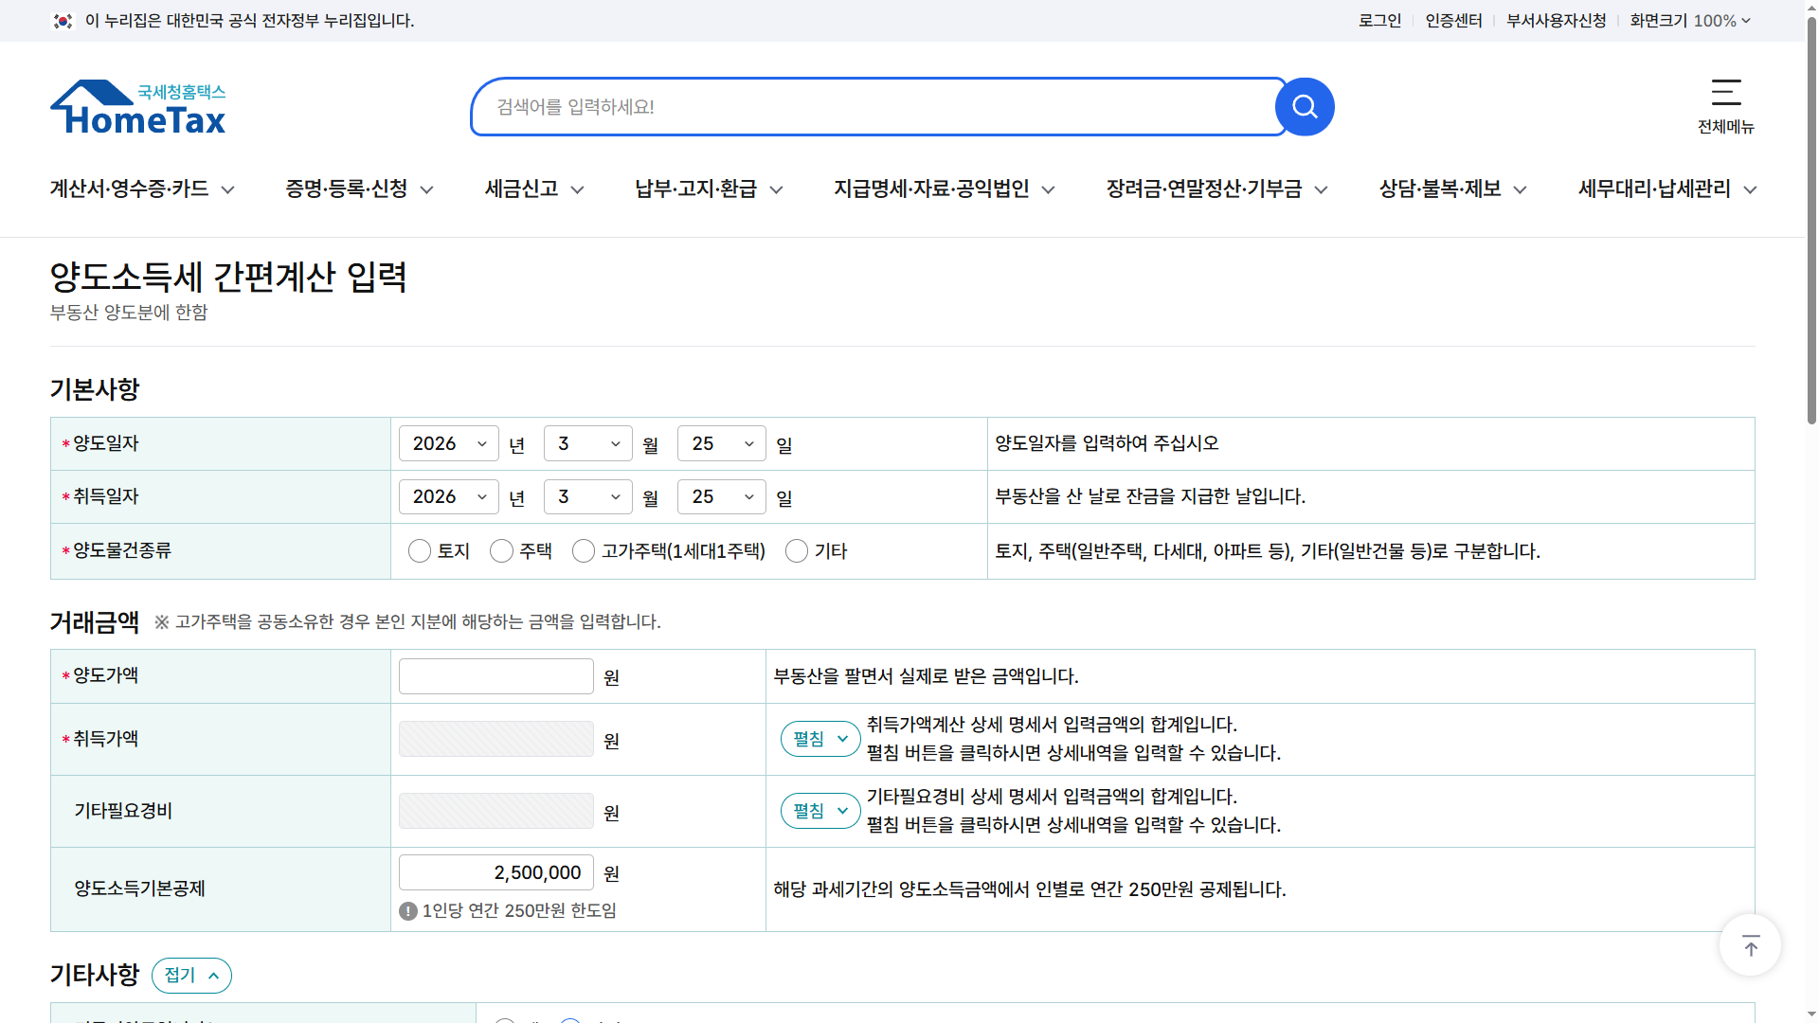
Task: Click the info icon beside 250만원 limit note
Action: click(406, 910)
